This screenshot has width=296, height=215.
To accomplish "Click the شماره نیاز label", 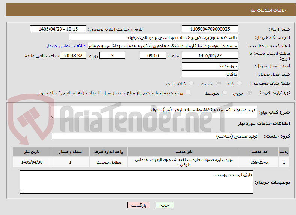I will tap(279, 29).
